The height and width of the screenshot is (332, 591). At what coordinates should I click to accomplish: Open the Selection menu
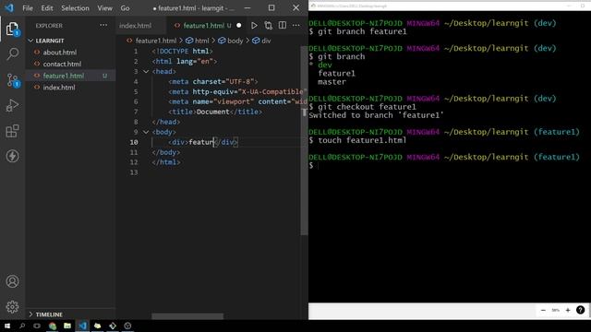pos(75,8)
